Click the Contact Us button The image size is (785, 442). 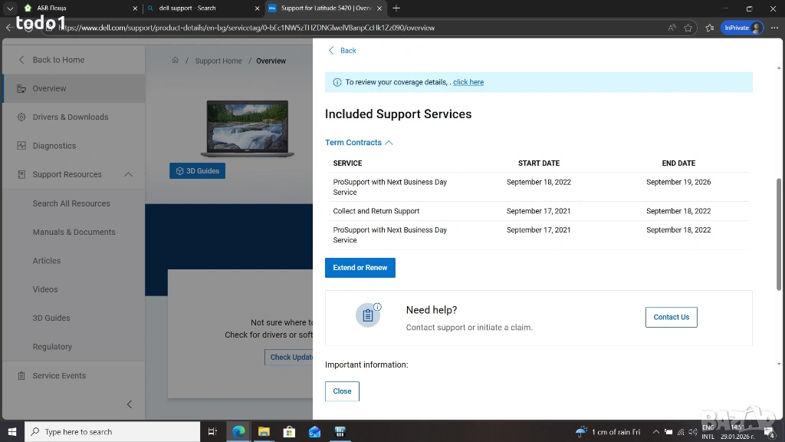coord(671,317)
